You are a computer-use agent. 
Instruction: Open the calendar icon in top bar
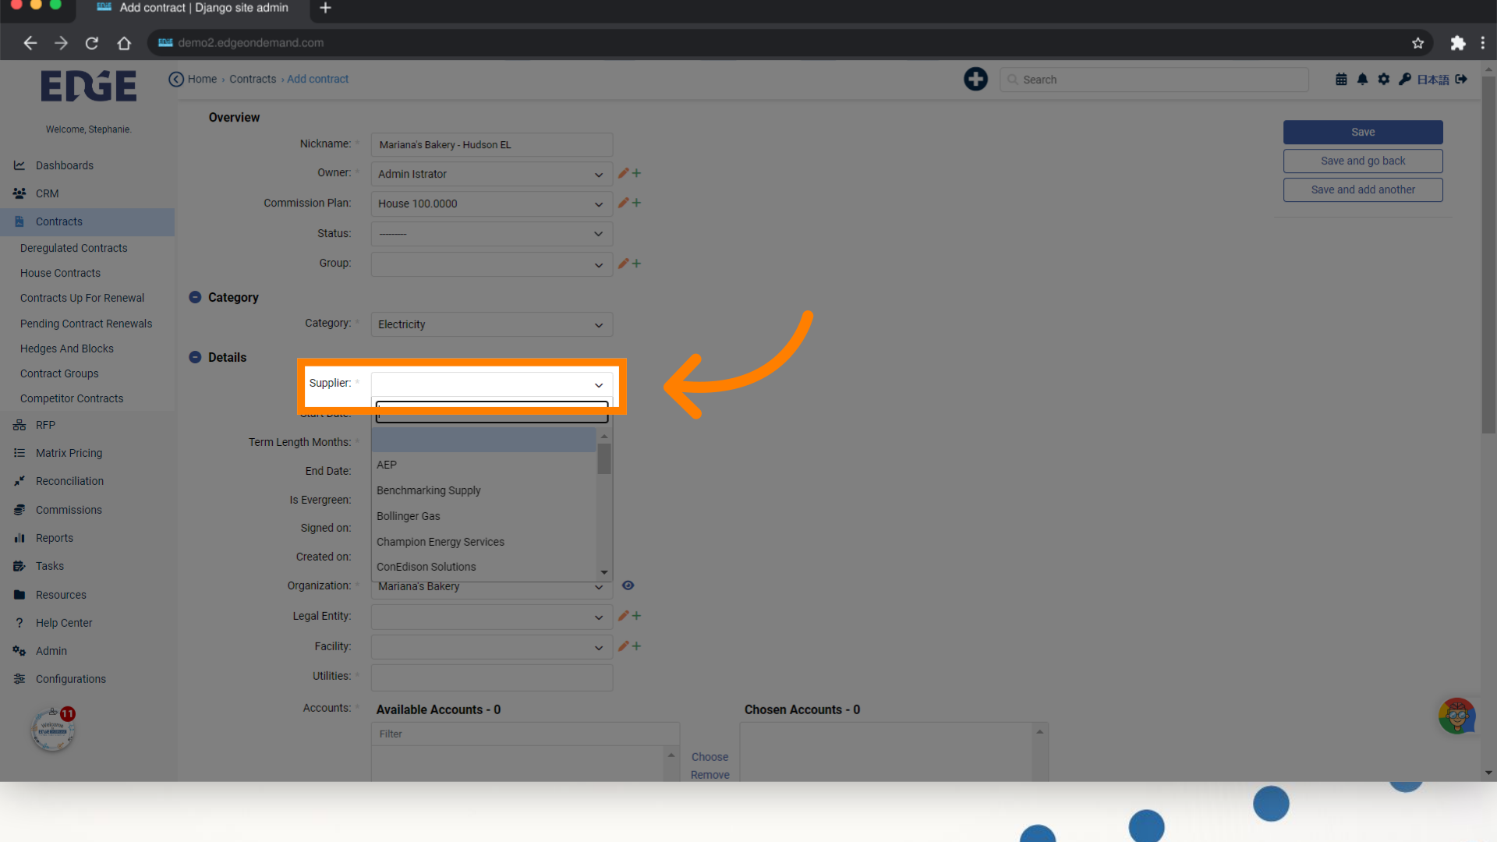(1341, 79)
